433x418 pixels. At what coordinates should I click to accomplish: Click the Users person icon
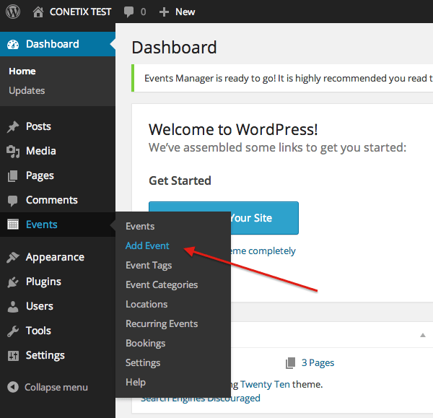click(13, 306)
